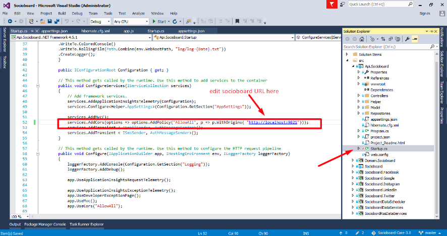Save the current file with the floppy icon
Viewport: 447px width, 236px height.
(x=50, y=21)
